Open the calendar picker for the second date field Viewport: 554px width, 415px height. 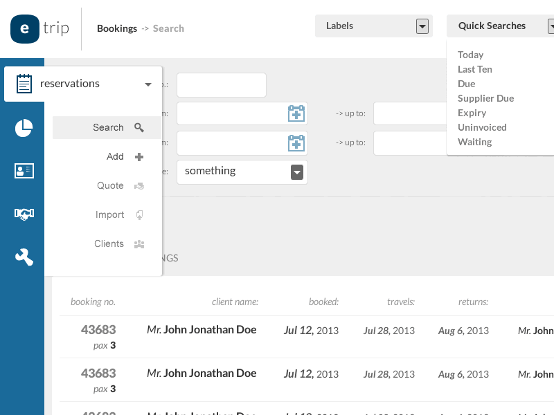point(296,143)
